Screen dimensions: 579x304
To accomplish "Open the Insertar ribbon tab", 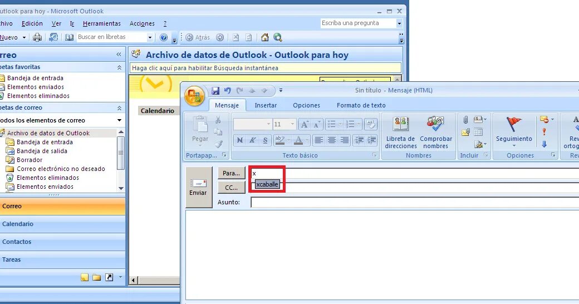I will click(266, 105).
